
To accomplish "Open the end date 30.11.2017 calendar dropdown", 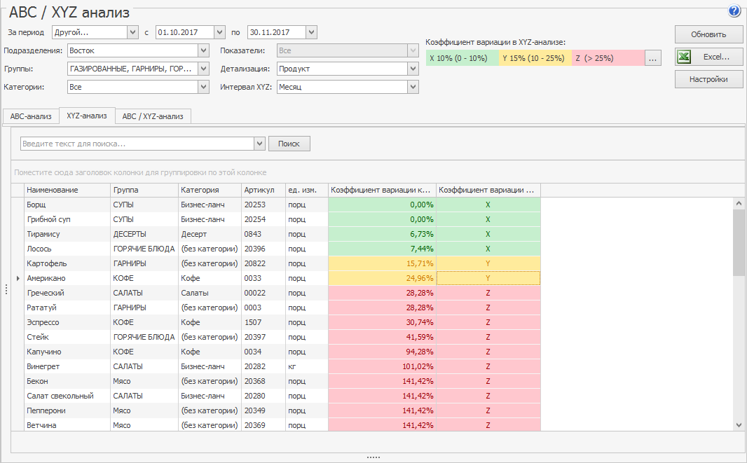I will point(312,32).
